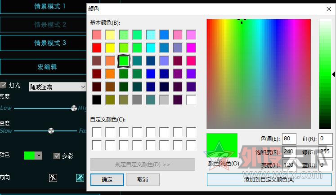Toggle the 灯光 lighting checkbox
The height and width of the screenshot is (195, 336).
point(3,86)
